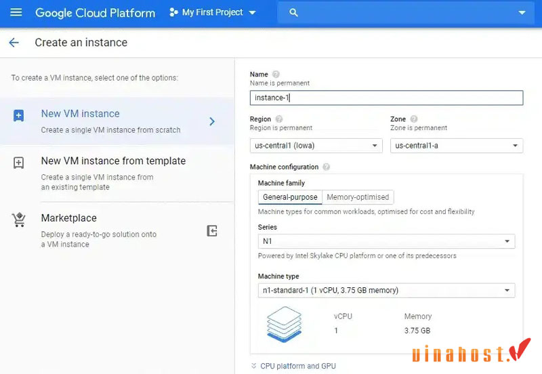Click the 'Zone is permanent' note
This screenshot has width=542, height=374.
[x=419, y=128]
